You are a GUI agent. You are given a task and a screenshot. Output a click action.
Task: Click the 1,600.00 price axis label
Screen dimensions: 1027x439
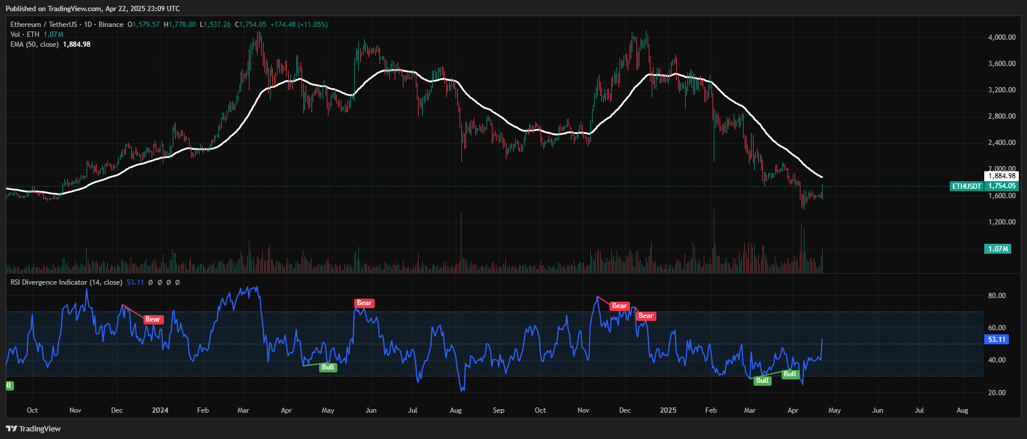click(1002, 196)
